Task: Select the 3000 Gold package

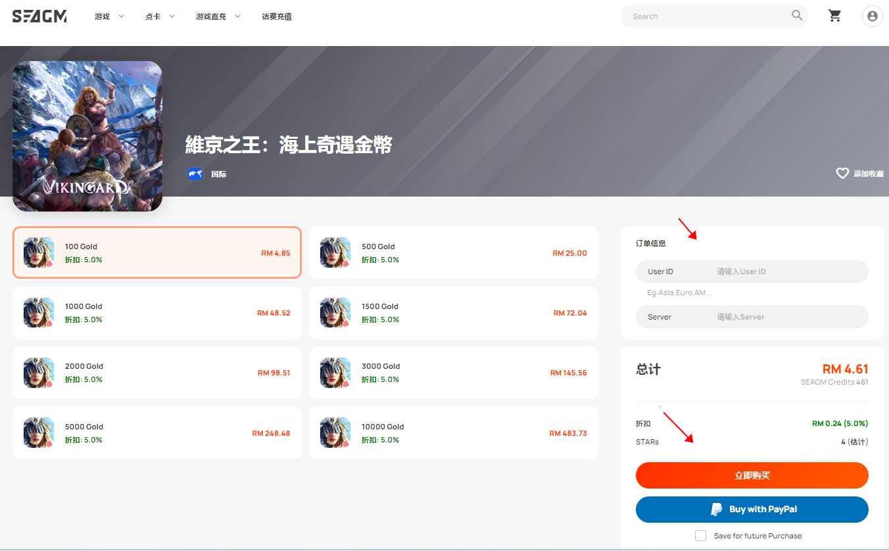Action: 454,372
